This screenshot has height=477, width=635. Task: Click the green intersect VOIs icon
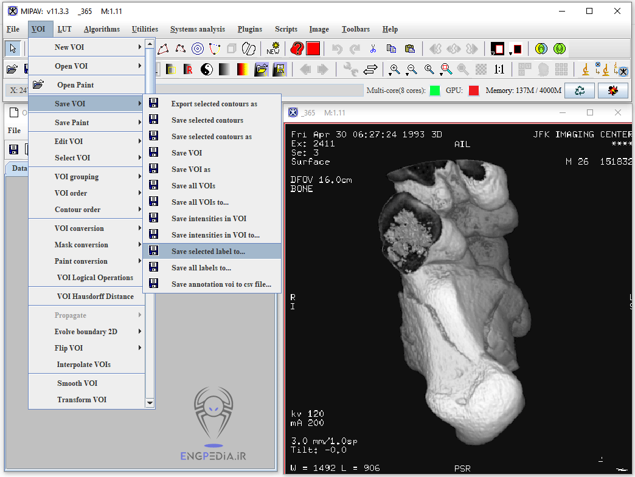541,49
